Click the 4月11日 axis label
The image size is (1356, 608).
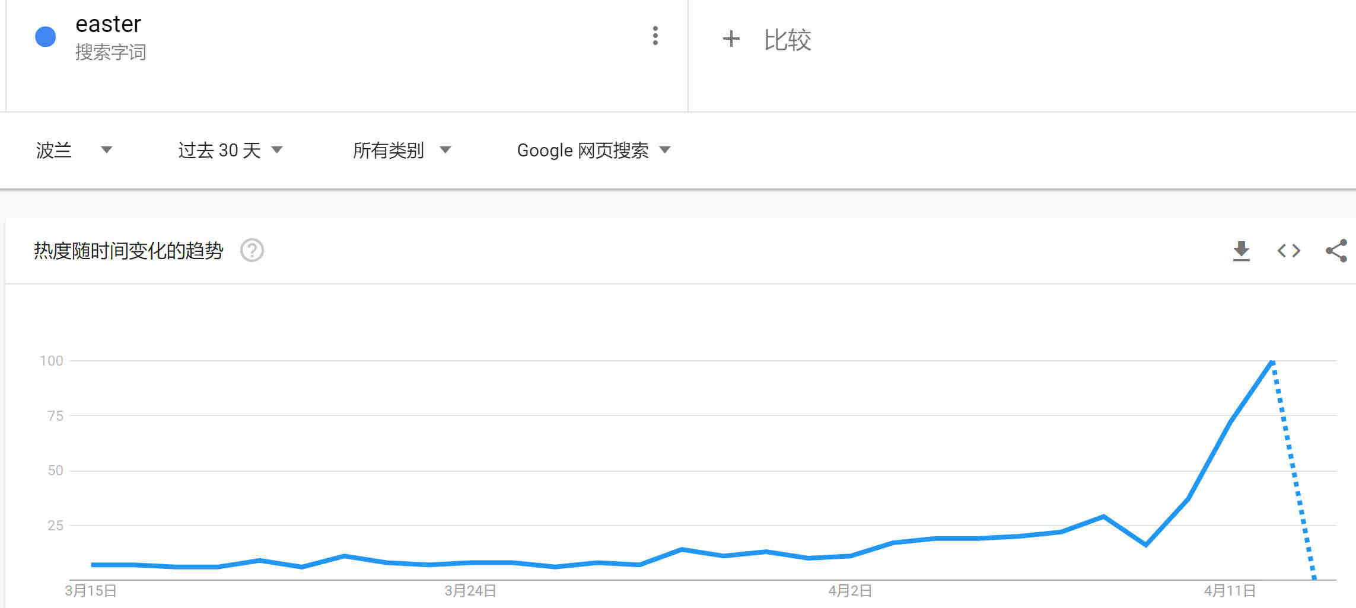coord(1230,591)
